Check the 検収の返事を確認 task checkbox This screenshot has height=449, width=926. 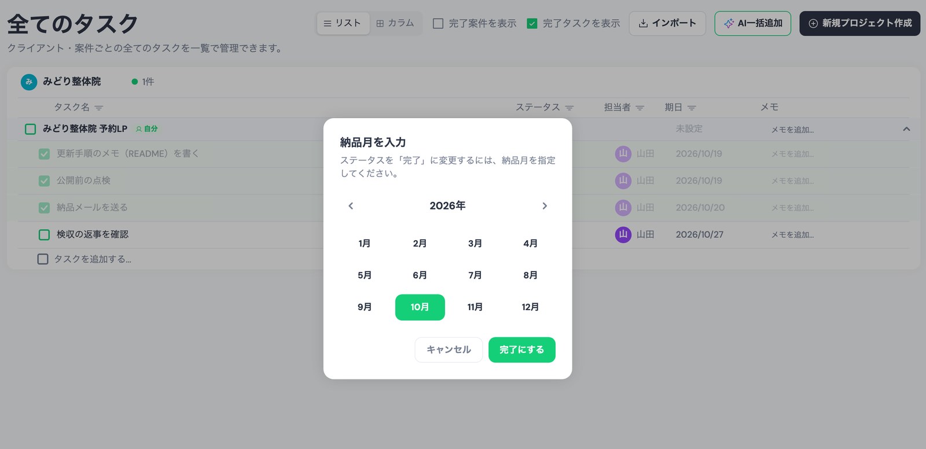coord(44,234)
